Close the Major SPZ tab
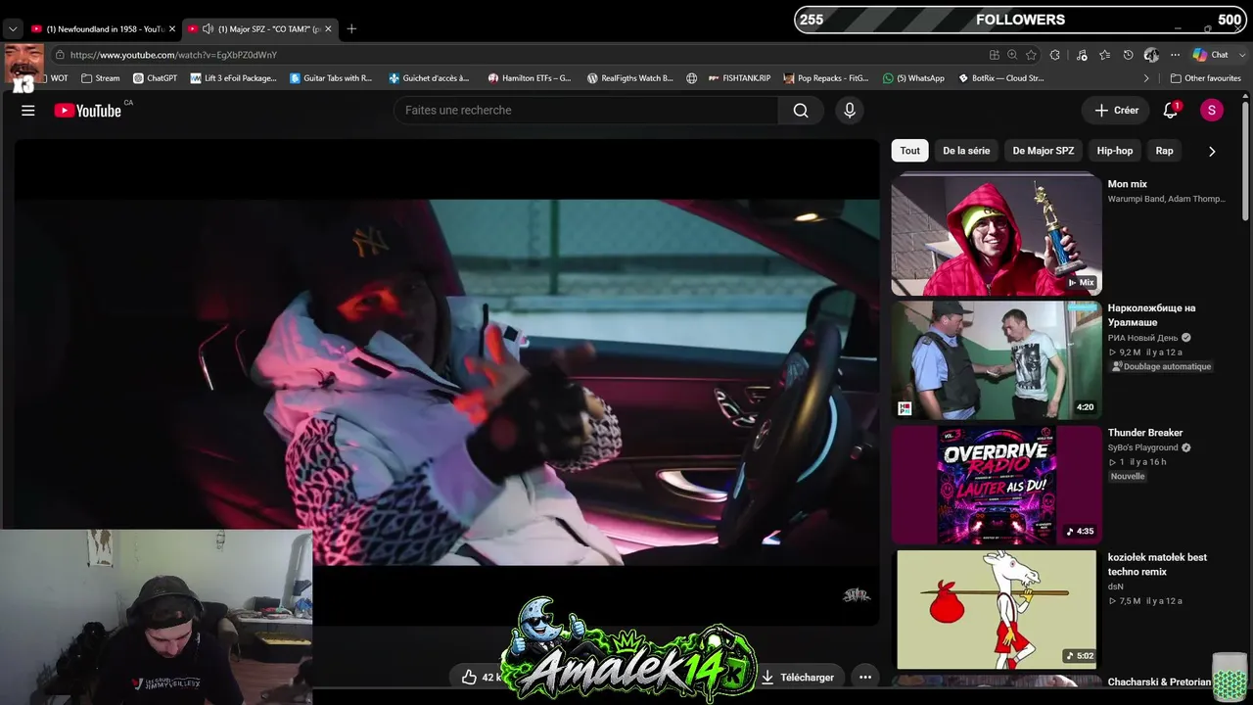Image resolution: width=1253 pixels, height=705 pixels. click(x=328, y=28)
